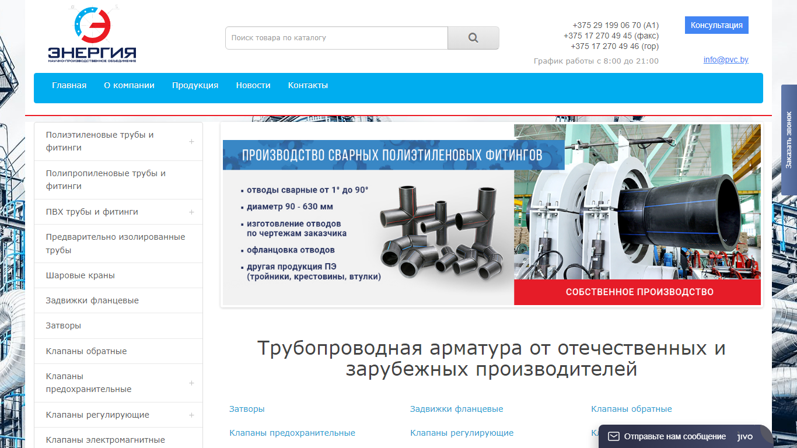
Task: Click the Трубопроводная арматура page heading
Action: pos(491,358)
